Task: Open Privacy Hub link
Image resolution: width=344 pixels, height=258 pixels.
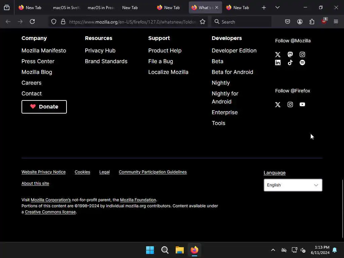Action: (100, 50)
